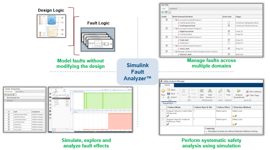Toggle Active Fault checkbox for HighTemperatureFault in Fault Table
This screenshot has height=150, width=270.
click(229, 23)
